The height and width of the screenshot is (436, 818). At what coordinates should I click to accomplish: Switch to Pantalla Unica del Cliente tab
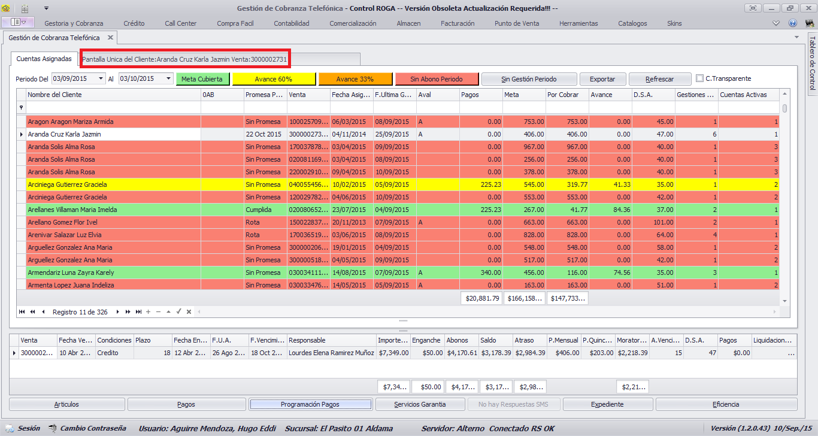point(185,59)
